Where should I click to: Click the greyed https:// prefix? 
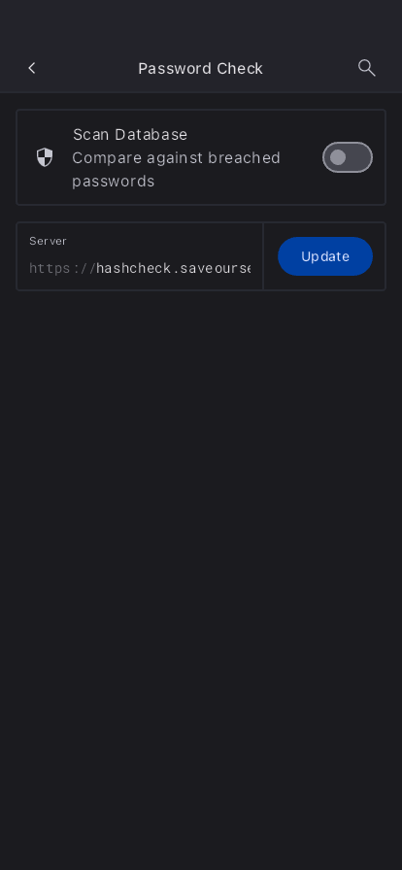coord(62,269)
